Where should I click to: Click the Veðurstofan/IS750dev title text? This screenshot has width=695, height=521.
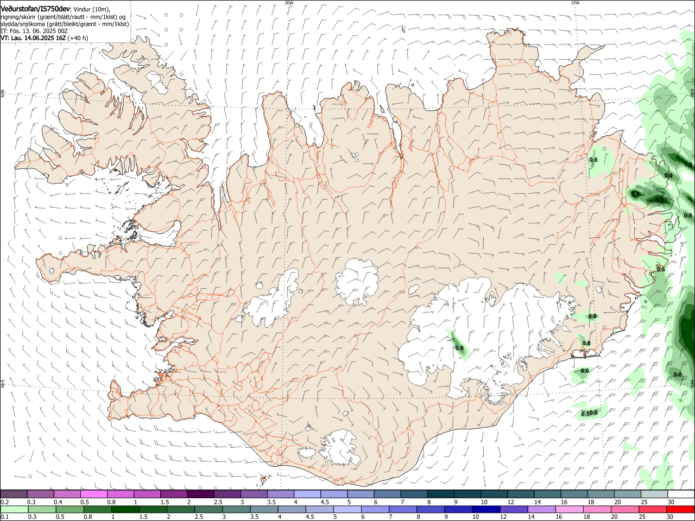click(x=35, y=9)
